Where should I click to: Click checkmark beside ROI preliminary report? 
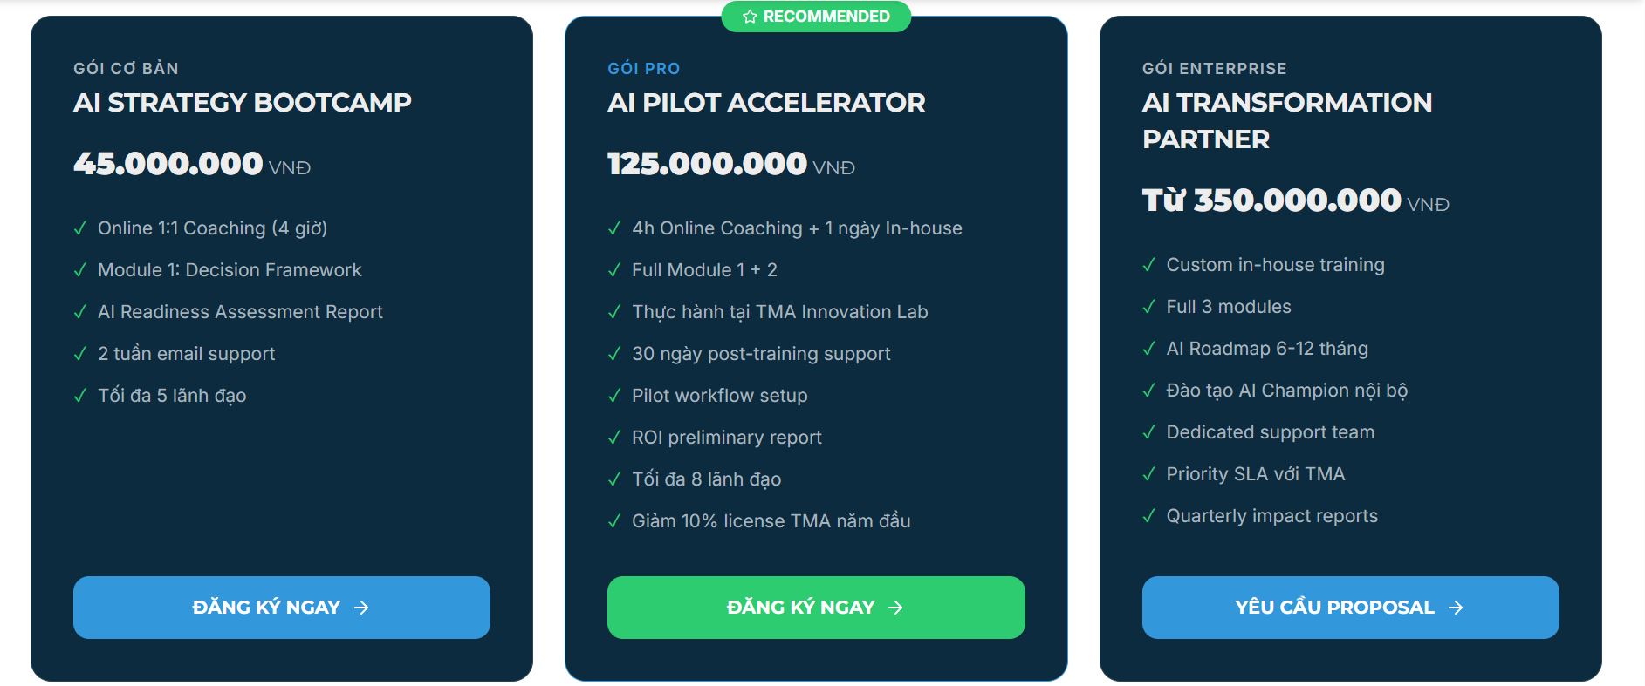point(614,438)
